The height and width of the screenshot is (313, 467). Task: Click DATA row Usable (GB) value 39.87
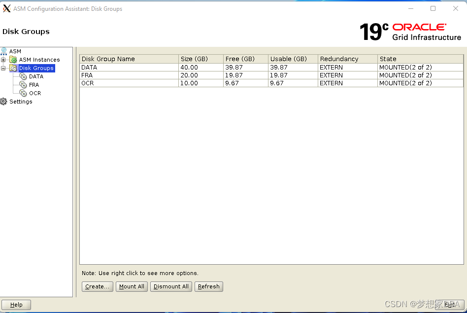point(279,68)
